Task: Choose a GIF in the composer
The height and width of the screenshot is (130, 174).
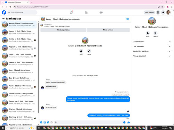Action: click(x=52, y=122)
